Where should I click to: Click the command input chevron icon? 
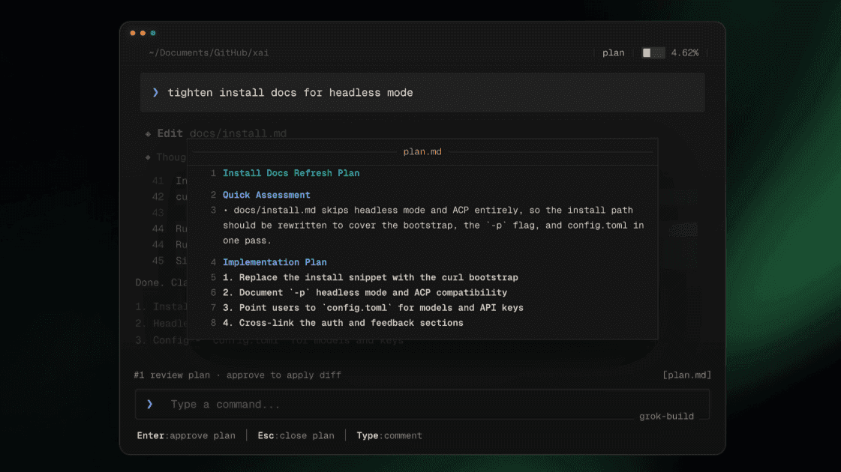click(150, 404)
